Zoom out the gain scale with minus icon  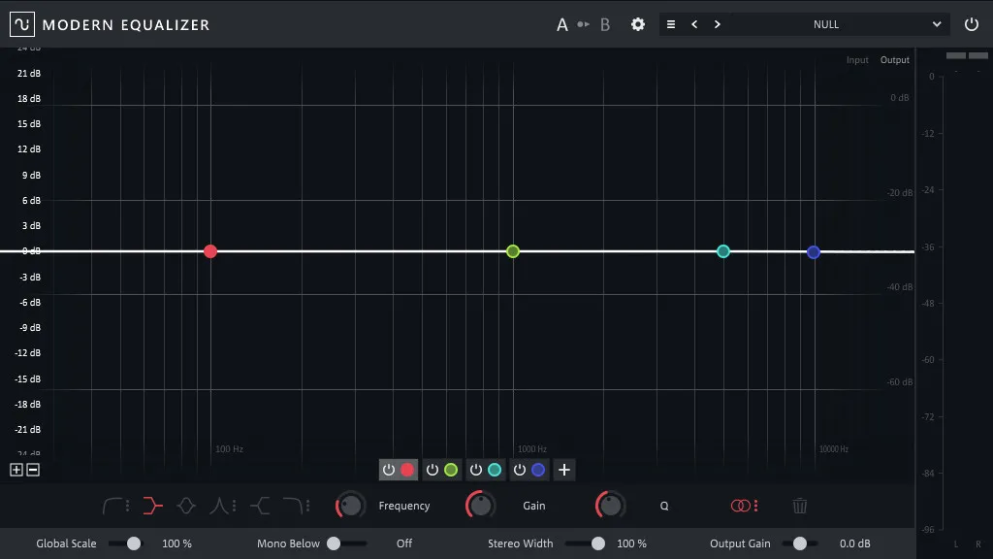point(33,470)
